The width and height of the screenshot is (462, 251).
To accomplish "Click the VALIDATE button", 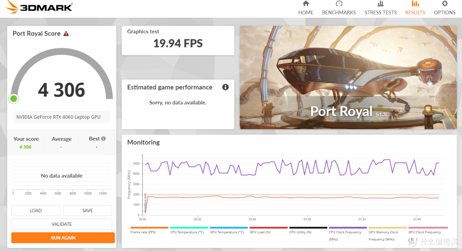I will click(x=62, y=224).
